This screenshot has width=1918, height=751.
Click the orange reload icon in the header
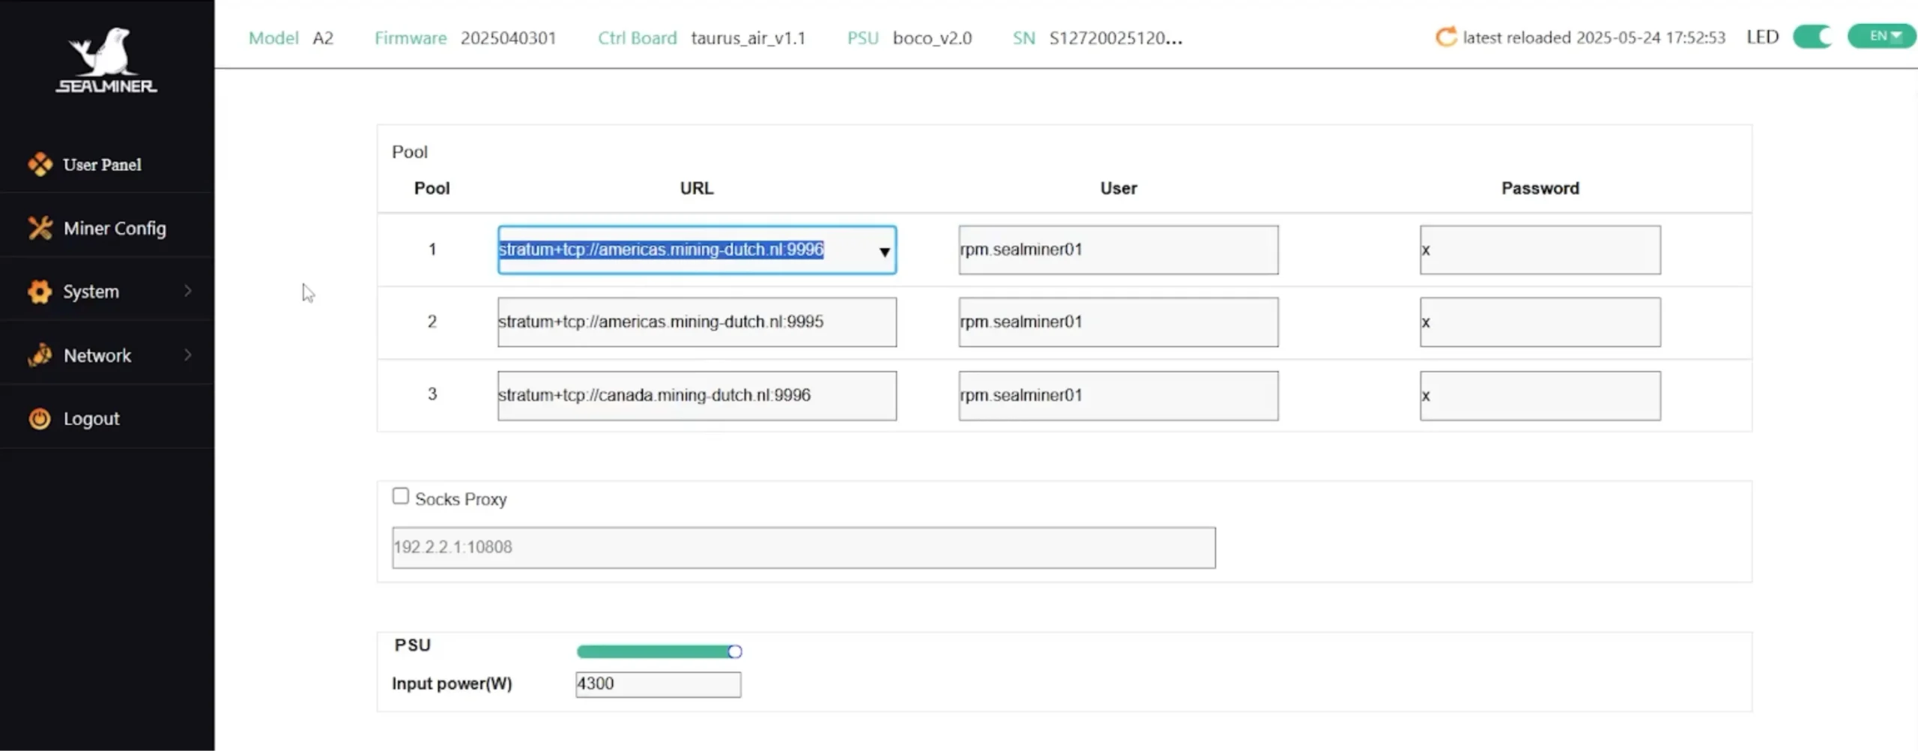click(x=1445, y=36)
